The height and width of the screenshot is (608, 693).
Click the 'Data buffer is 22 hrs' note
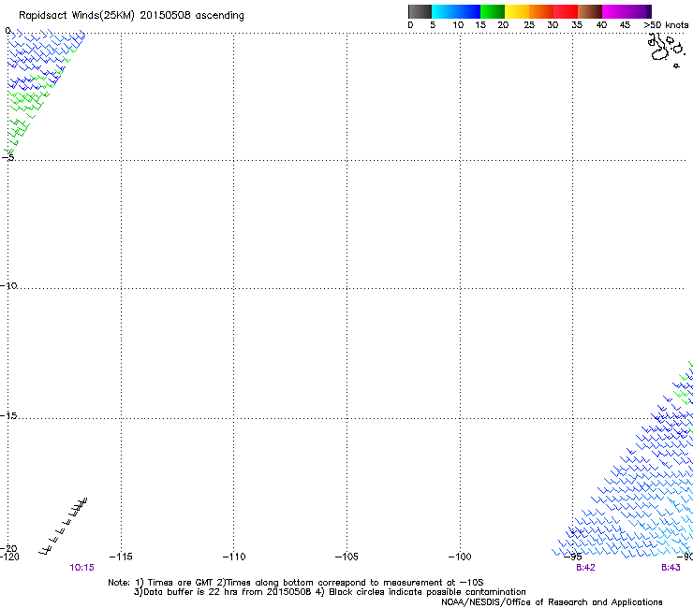(x=330, y=592)
